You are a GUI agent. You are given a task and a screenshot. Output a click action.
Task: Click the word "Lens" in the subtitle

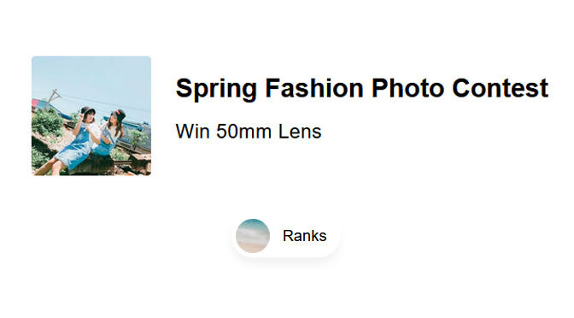tap(300, 131)
